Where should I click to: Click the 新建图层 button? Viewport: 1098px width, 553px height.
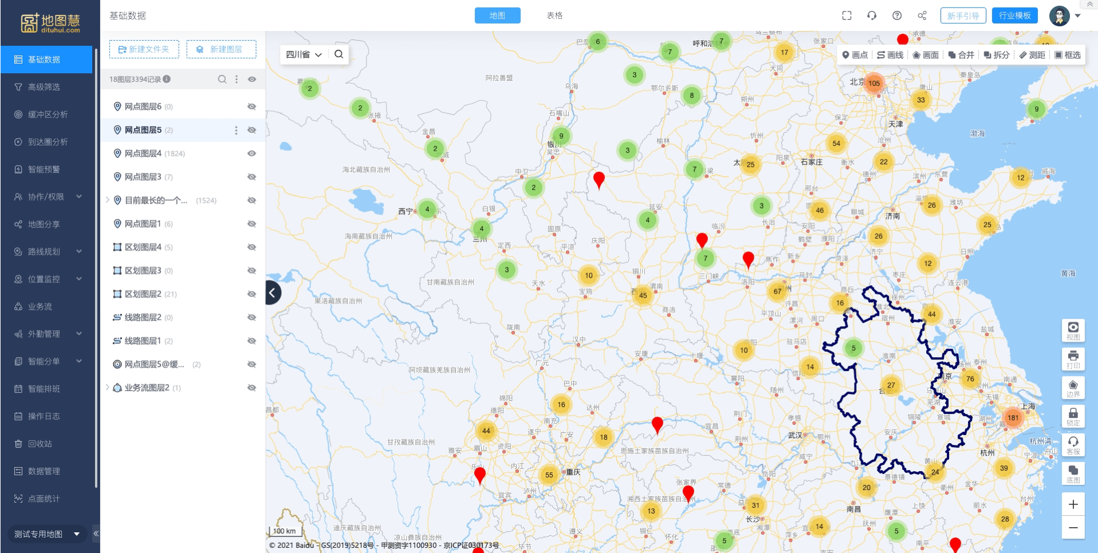[221, 49]
